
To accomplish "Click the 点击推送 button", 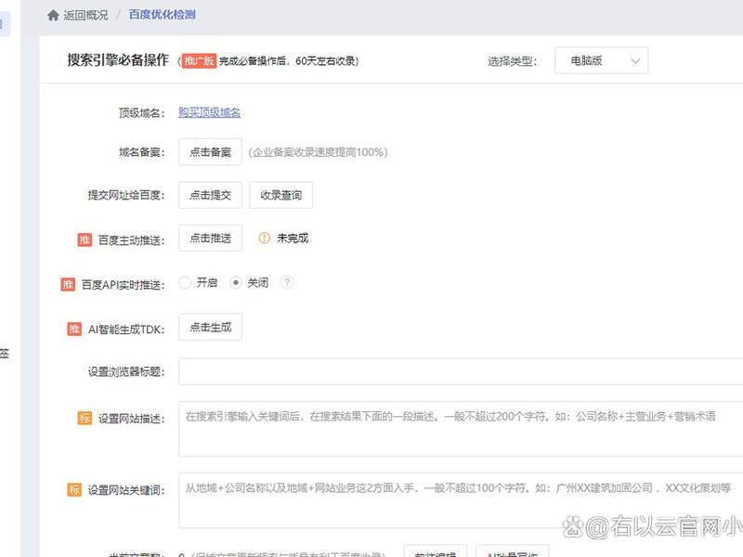I will (211, 238).
